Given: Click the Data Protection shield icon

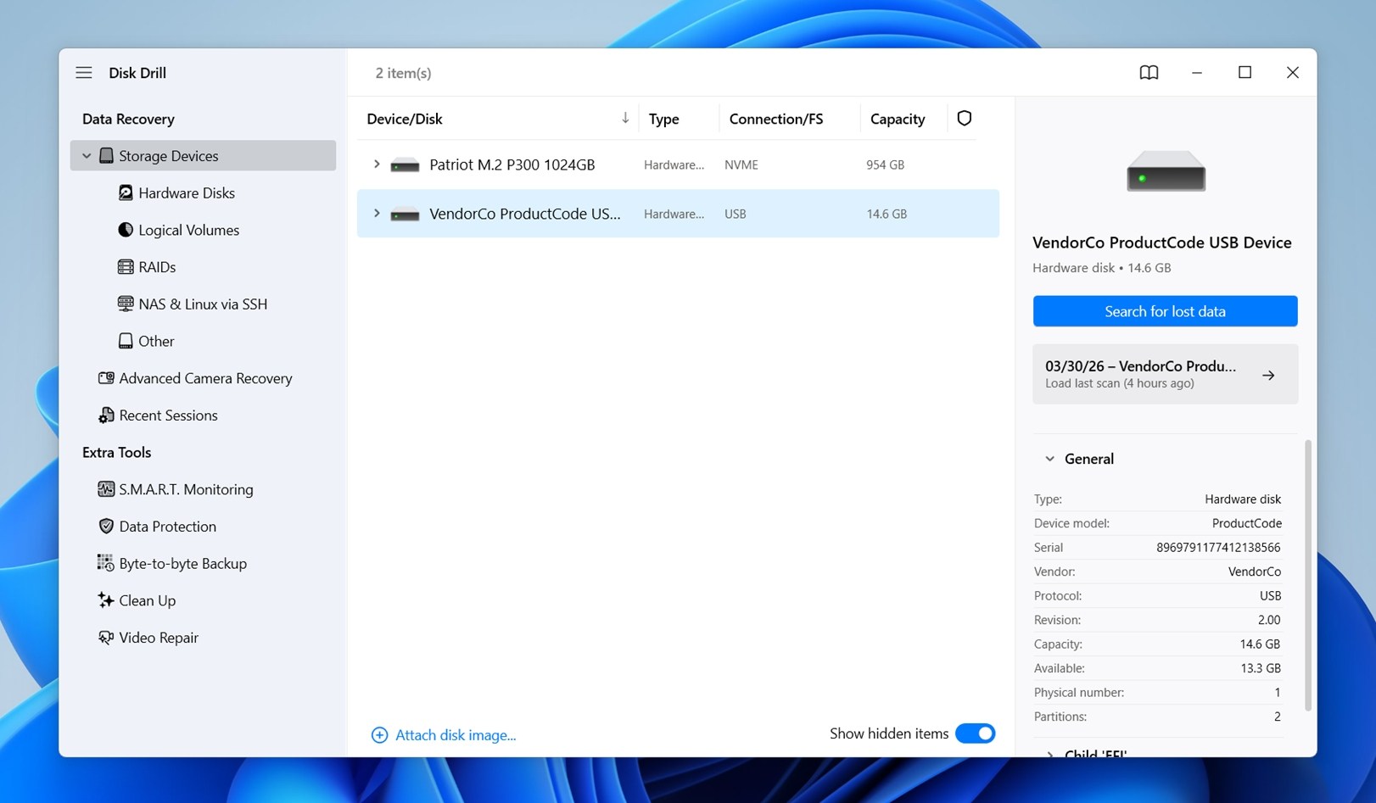Looking at the screenshot, I should tap(106, 527).
